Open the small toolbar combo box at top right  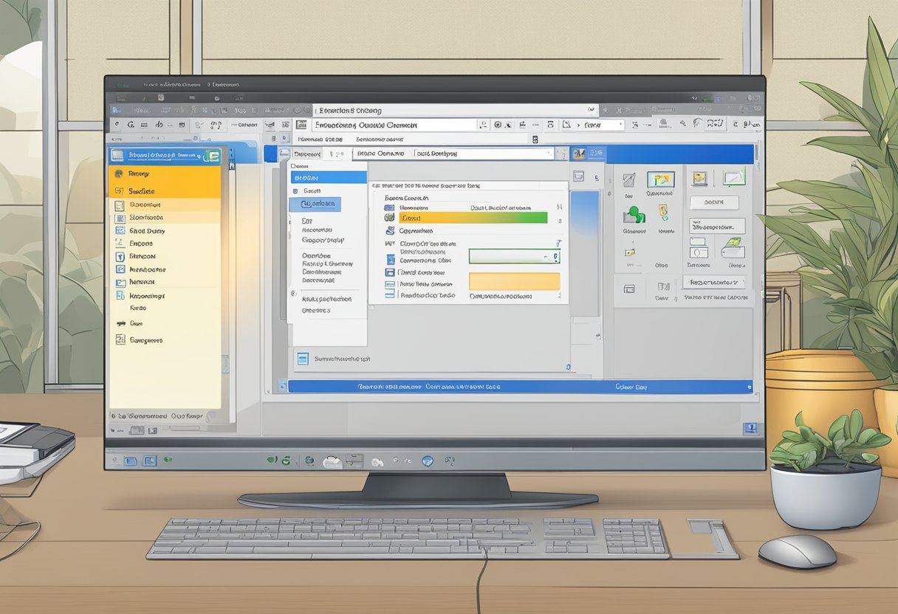point(603,125)
